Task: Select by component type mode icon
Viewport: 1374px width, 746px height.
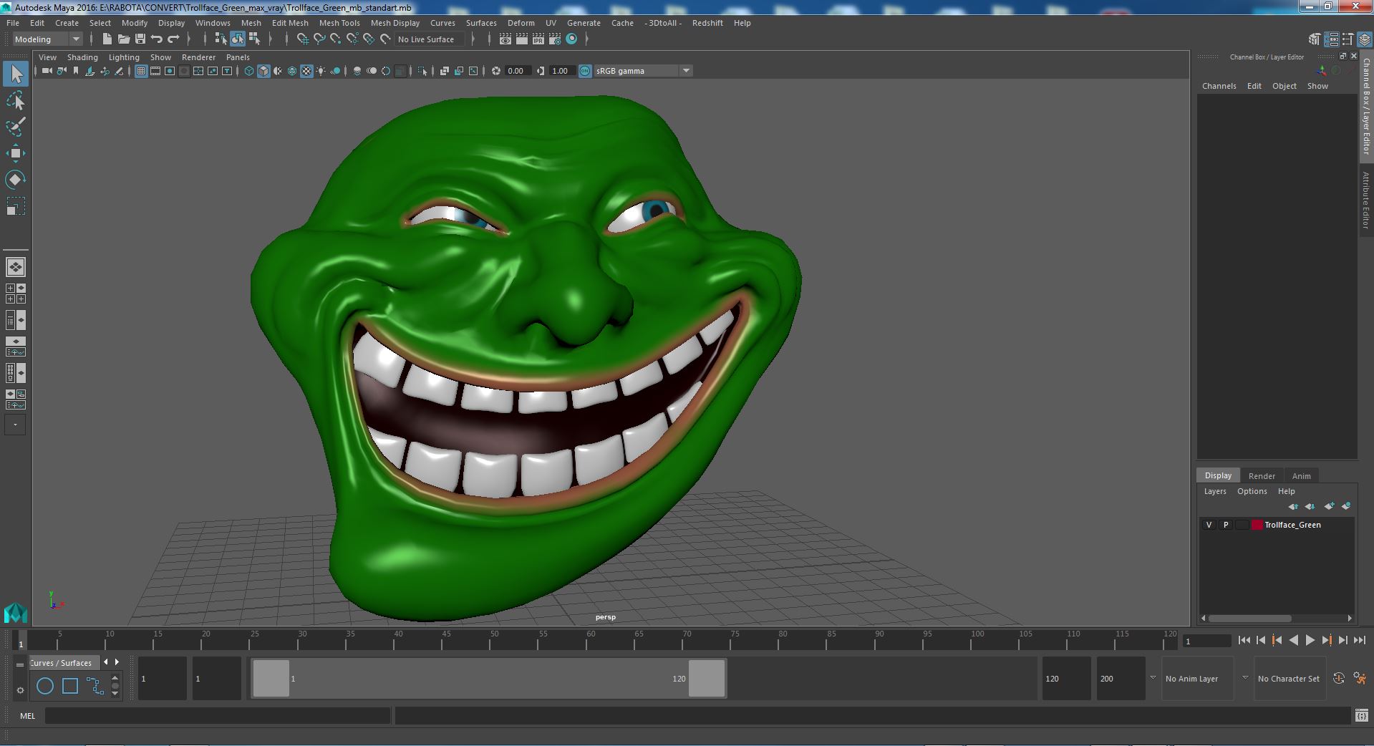Action: tap(253, 39)
